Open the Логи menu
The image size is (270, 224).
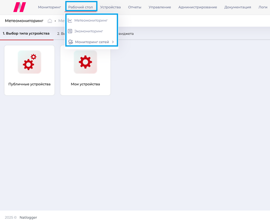tap(263, 7)
